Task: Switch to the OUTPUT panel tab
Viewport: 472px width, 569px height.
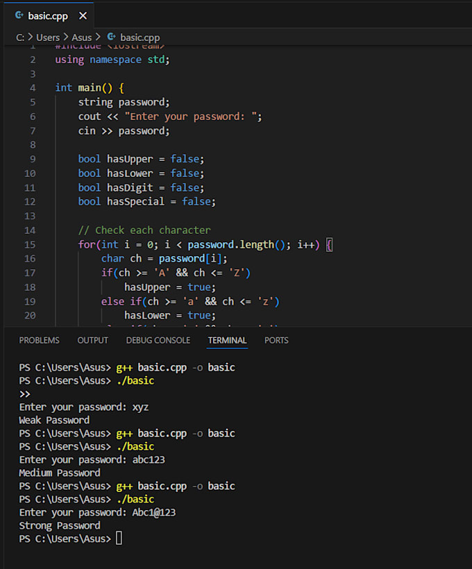Action: (92, 341)
